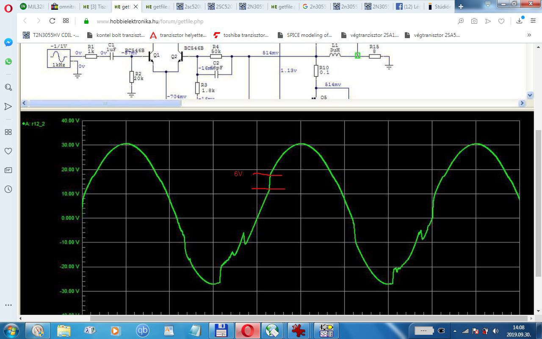This screenshot has height=339, width=542.
Task: Open the "kontel bolt tranziszt..." bookmark
Action: tap(116, 35)
